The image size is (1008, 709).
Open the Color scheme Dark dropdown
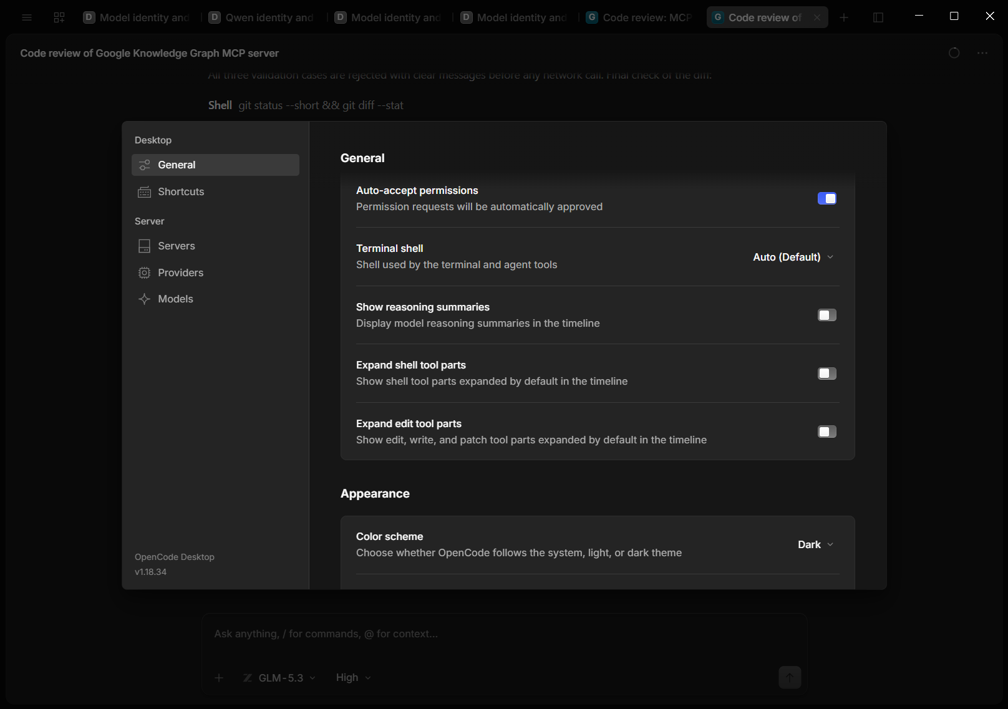815,544
